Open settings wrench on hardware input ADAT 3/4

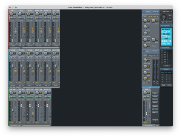(41, 34)
